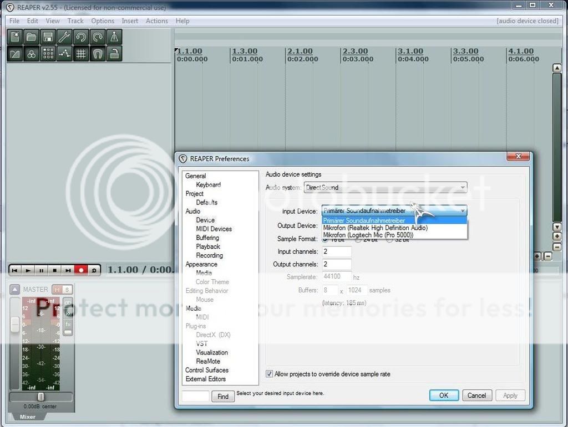Screen dimensions: 568x427
Task: Zoom out horizontally with minus button
Action: pyautogui.click(x=548, y=256)
